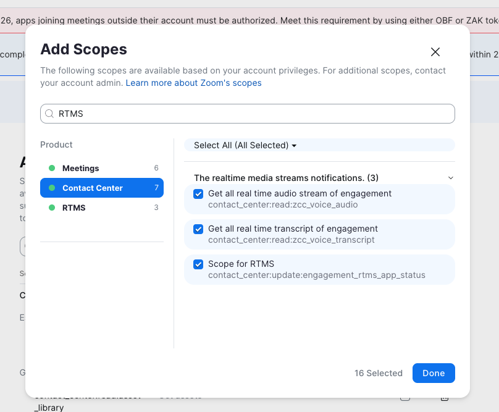Click the RTMS count 3
This screenshot has width=499, height=412.
156,208
